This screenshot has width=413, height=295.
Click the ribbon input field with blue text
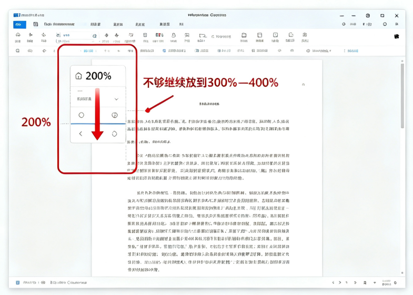coord(77,35)
